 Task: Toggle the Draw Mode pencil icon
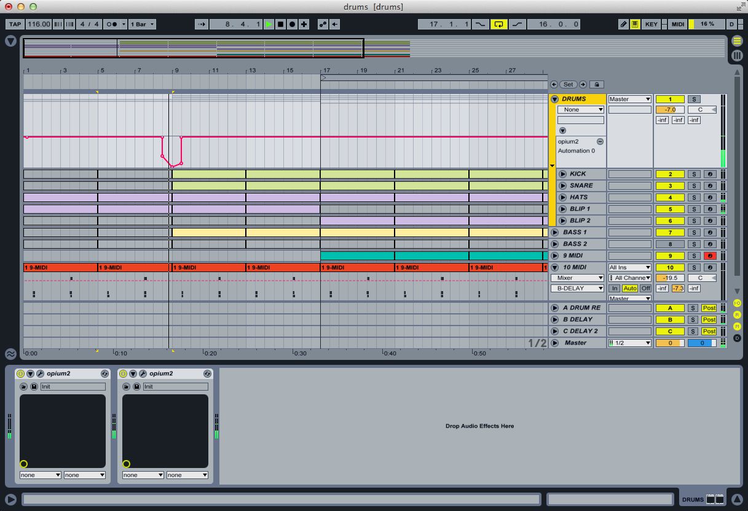[623, 25]
